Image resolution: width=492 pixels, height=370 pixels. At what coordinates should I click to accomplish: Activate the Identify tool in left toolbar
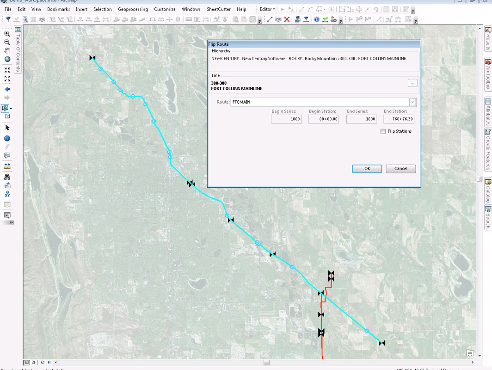point(7,138)
